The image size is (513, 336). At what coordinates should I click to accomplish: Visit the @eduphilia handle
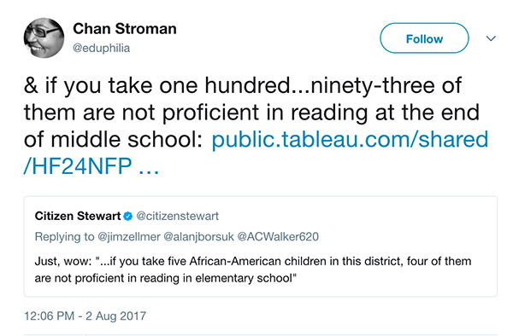pyautogui.click(x=102, y=49)
